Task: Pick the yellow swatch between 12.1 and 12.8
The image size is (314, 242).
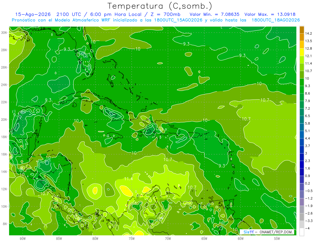Action: tap(302, 52)
